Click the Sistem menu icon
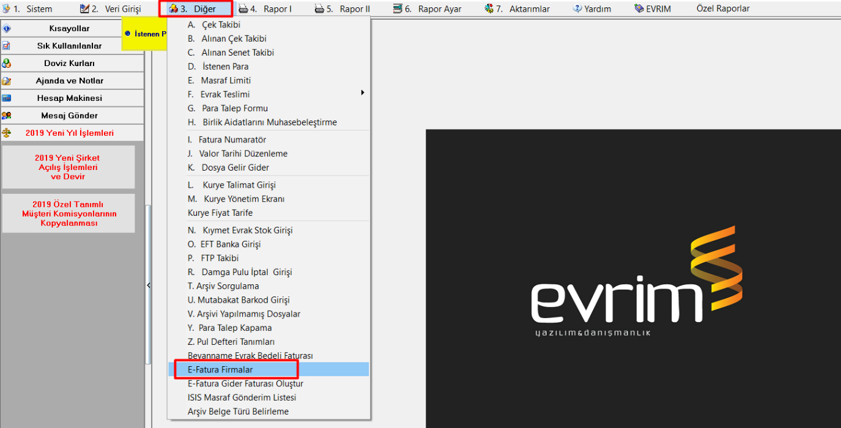The image size is (841, 428). pos(7,9)
